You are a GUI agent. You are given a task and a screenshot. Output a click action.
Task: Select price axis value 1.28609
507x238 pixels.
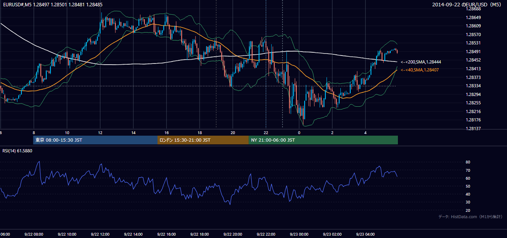[x=473, y=26]
